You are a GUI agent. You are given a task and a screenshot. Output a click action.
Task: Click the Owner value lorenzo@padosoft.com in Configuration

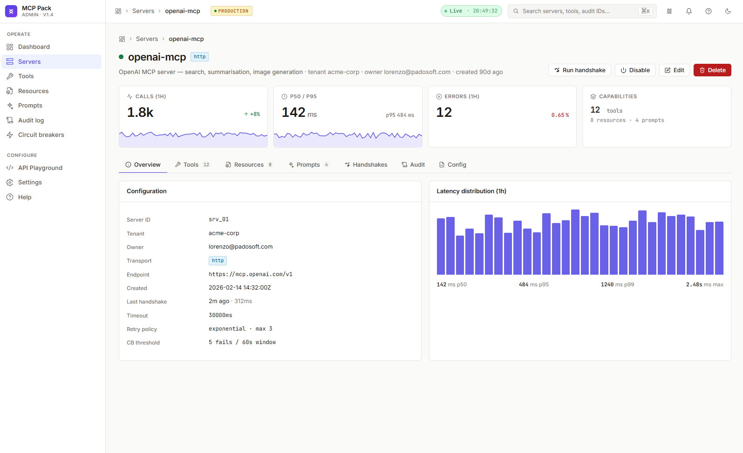pos(240,247)
